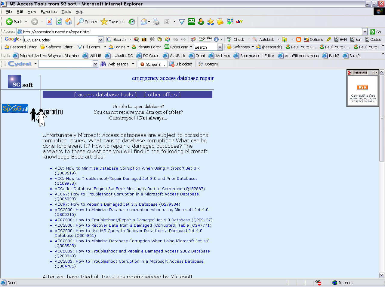The image size is (385, 287).
Task: Toggle the Screening button on Cydral toolbar
Action: tap(153, 64)
